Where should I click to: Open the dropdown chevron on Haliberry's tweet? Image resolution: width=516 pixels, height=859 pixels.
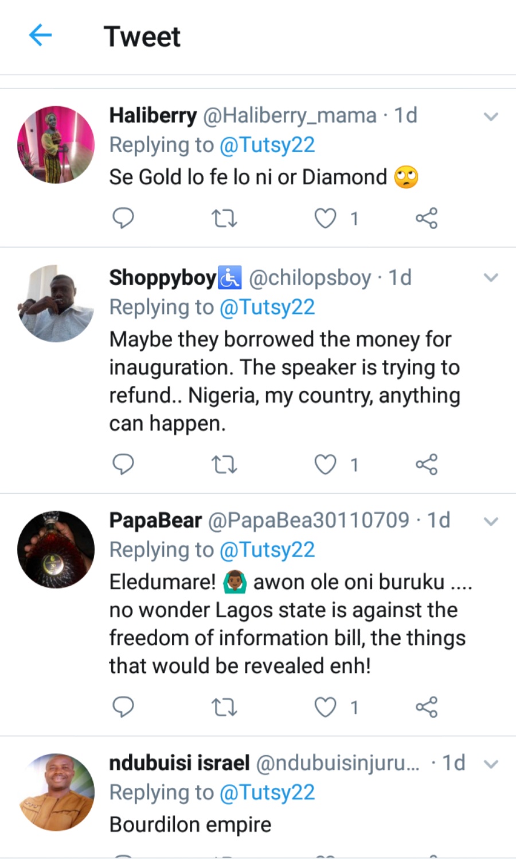[x=491, y=117]
